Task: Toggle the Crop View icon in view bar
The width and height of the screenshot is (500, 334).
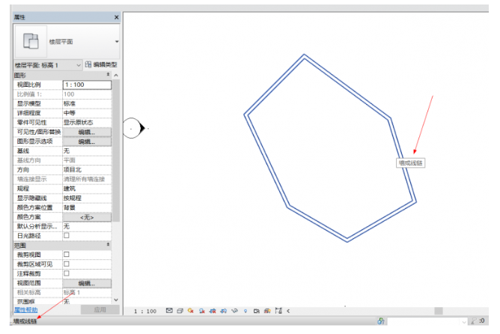Action: [x=213, y=311]
